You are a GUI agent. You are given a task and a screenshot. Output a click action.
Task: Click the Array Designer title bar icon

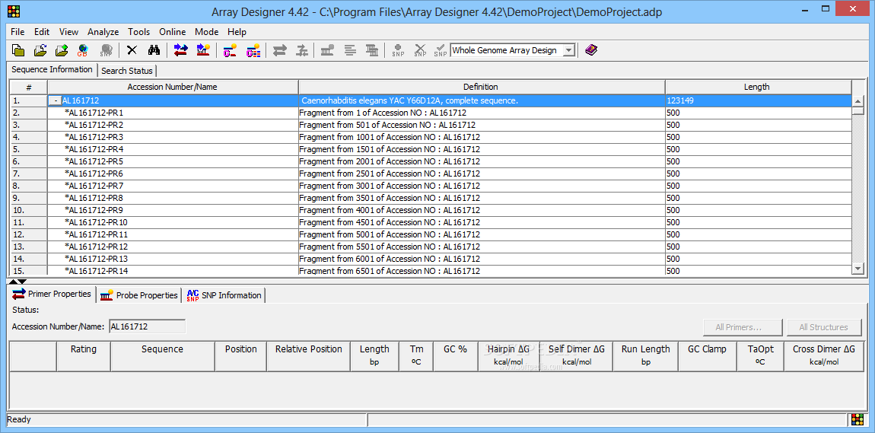click(14, 11)
